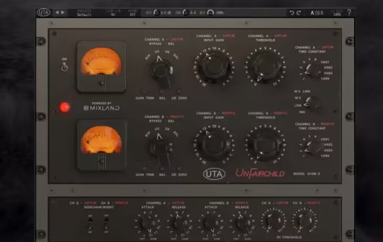Viewport: 383px width, 242px height.
Task: Click the Channel A Release knob
Action: tap(179, 223)
